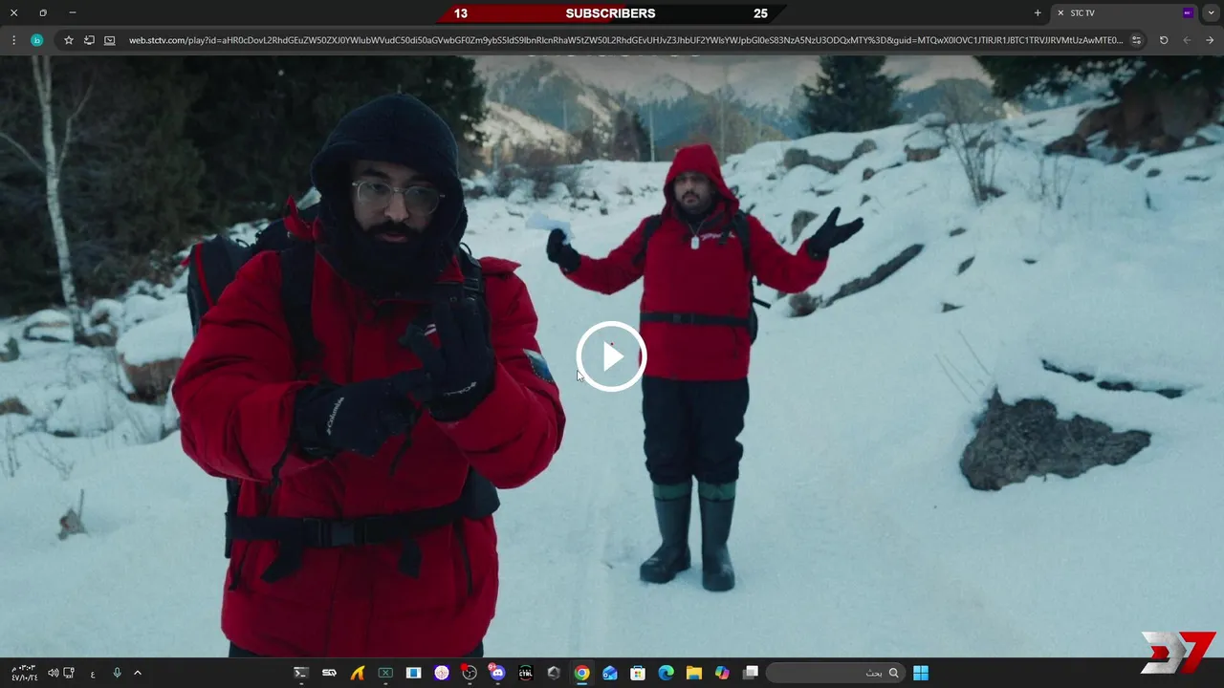Open Microsoft Edge from taskbar

[x=667, y=673]
